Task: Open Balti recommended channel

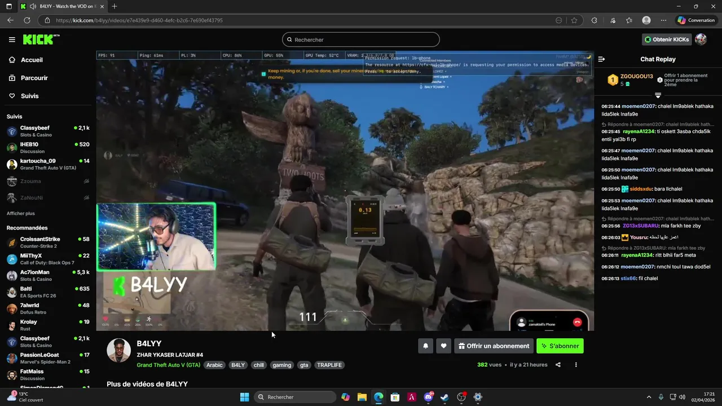Action: pos(48,292)
